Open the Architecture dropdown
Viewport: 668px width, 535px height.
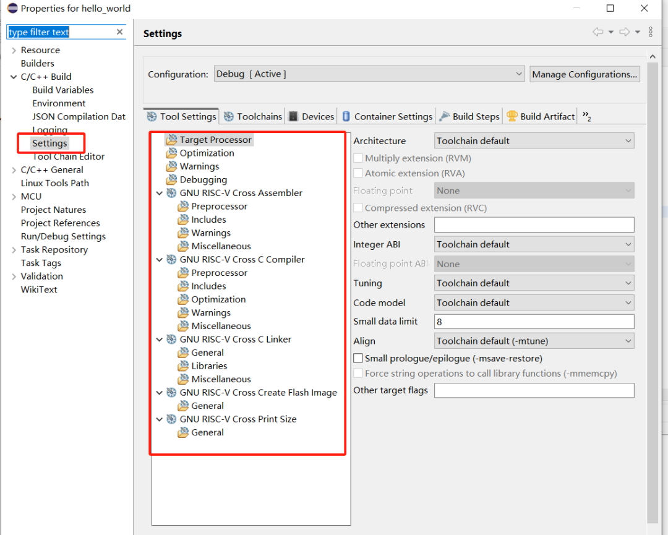tap(534, 141)
